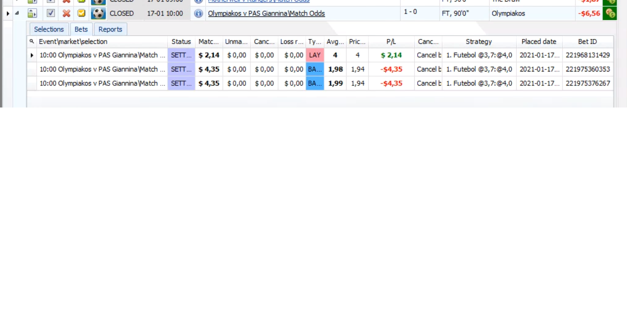The height and width of the screenshot is (324, 627).
Task: Click the soccer ball icon in the Olympiakos row
Action: tap(98, 13)
